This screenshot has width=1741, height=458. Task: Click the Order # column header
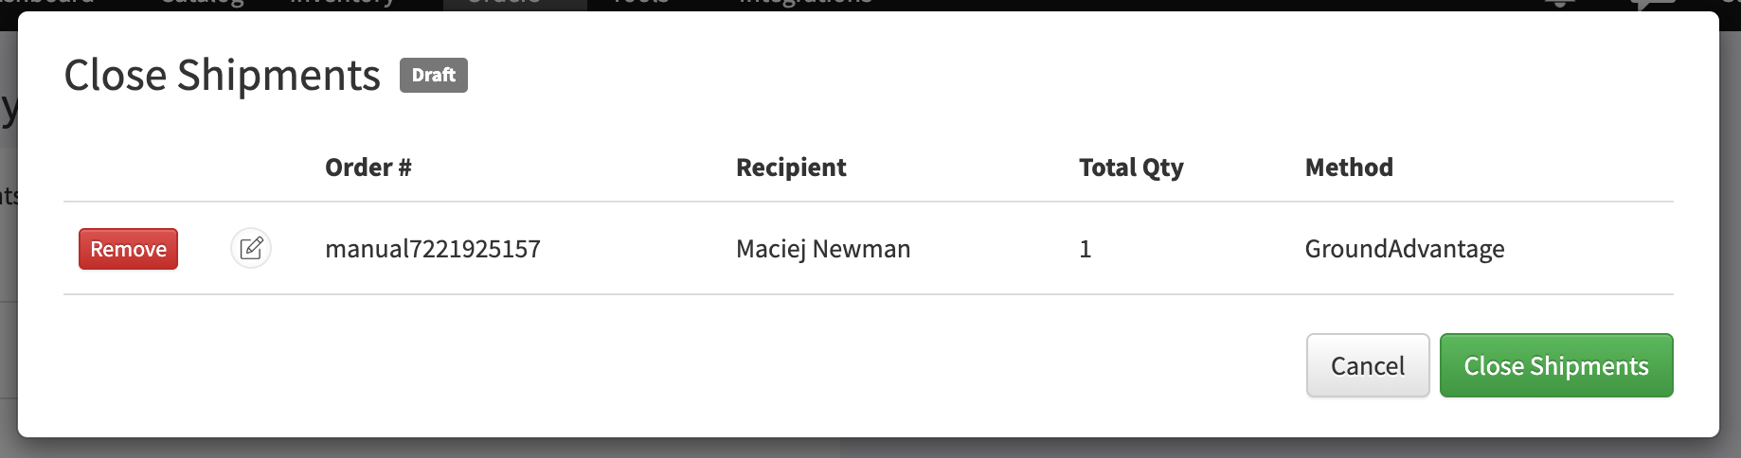(368, 167)
